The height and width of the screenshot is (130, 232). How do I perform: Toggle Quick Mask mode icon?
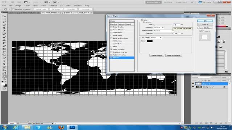[x=4, y=88]
